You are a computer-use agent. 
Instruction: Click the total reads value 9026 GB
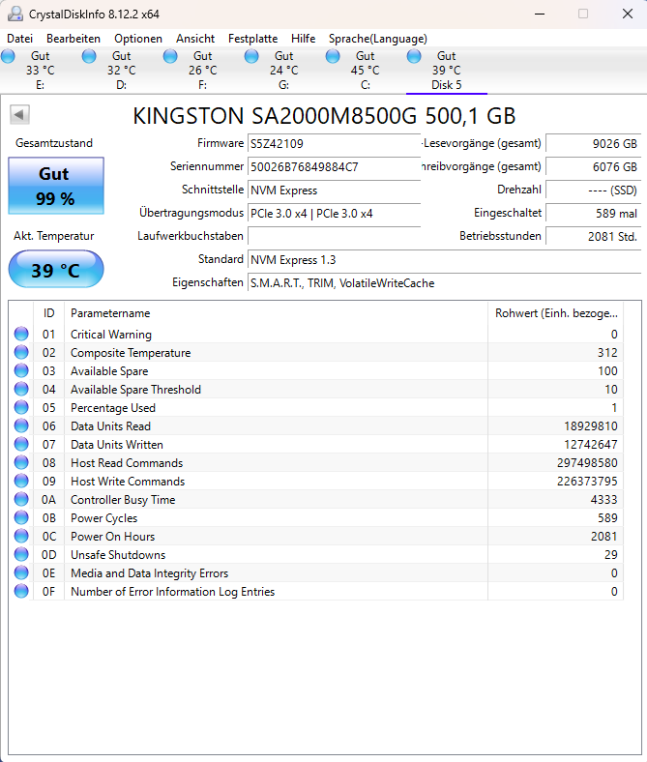tap(593, 144)
